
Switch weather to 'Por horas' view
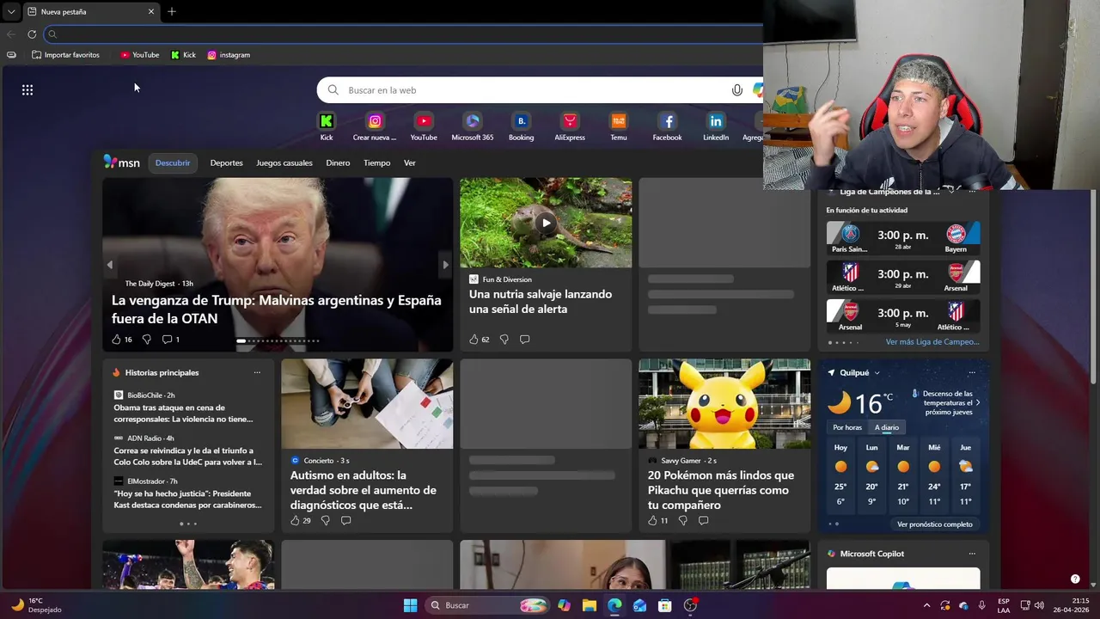pyautogui.click(x=847, y=427)
